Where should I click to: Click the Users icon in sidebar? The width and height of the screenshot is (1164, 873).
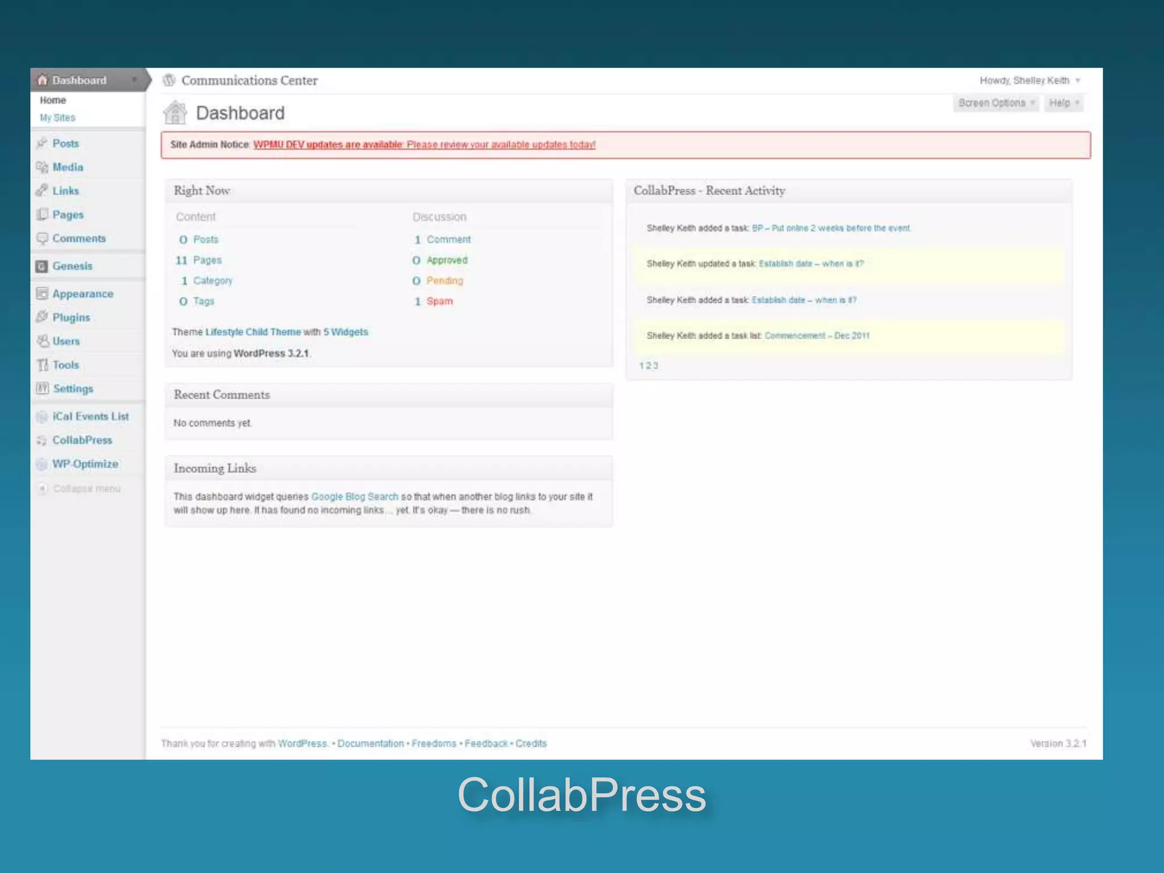coord(42,341)
